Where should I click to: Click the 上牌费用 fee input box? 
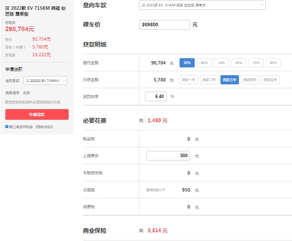pos(168,156)
